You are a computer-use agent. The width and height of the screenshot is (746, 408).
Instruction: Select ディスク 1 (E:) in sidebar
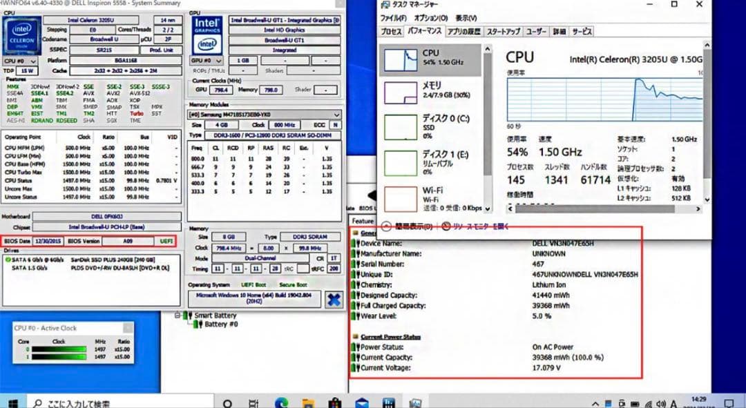click(x=430, y=163)
